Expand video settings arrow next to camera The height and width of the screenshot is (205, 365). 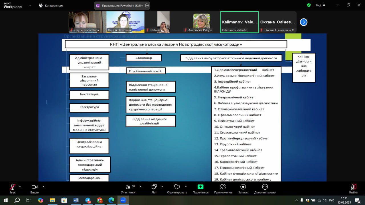tap(43, 187)
